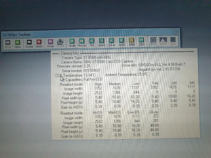Click the 'Camera Info' heading
Viewport: 211px width, 158px height.
pos(70,53)
